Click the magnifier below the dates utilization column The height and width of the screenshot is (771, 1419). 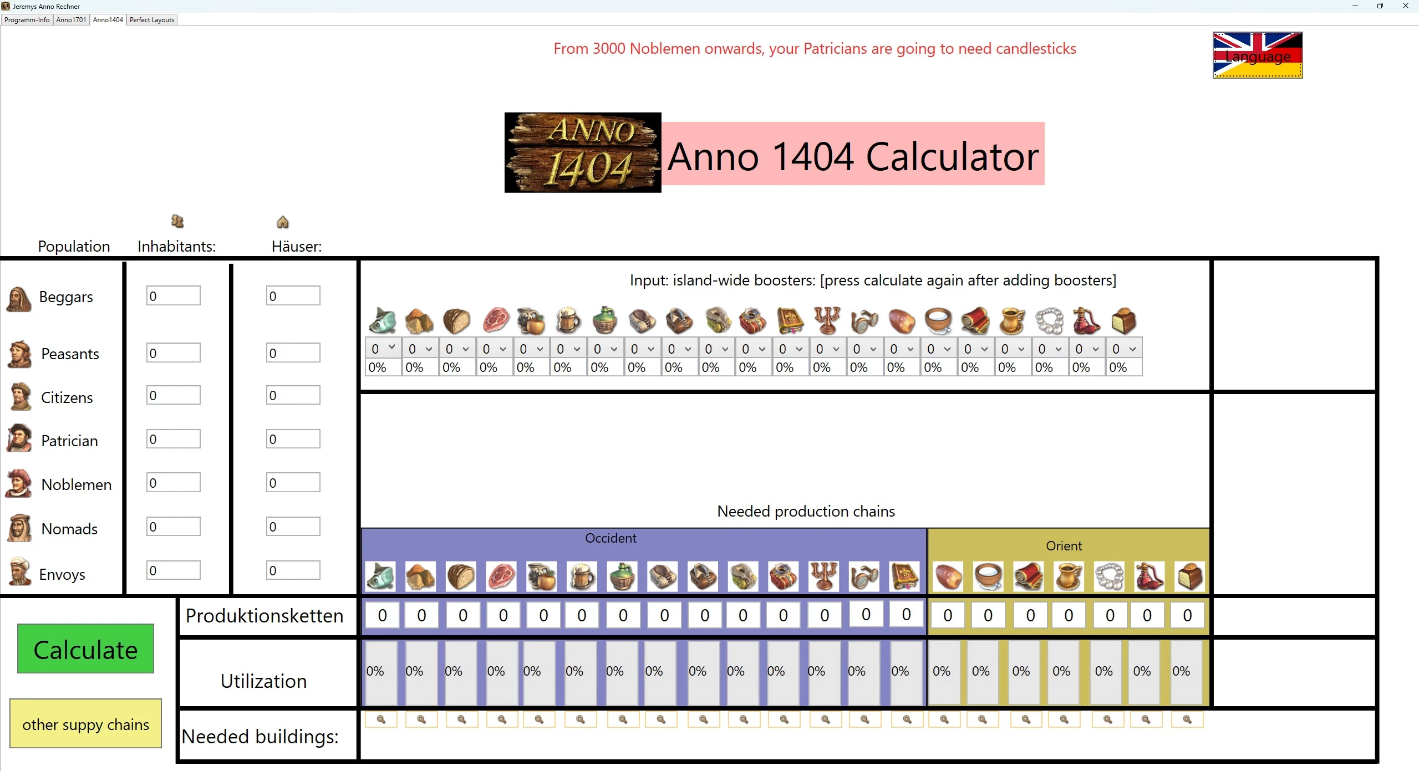point(944,719)
